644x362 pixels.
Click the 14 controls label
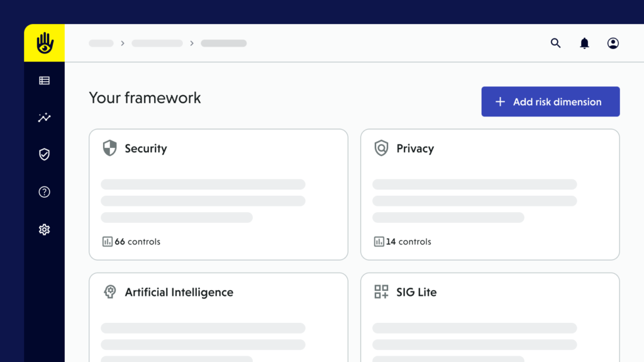tap(408, 242)
